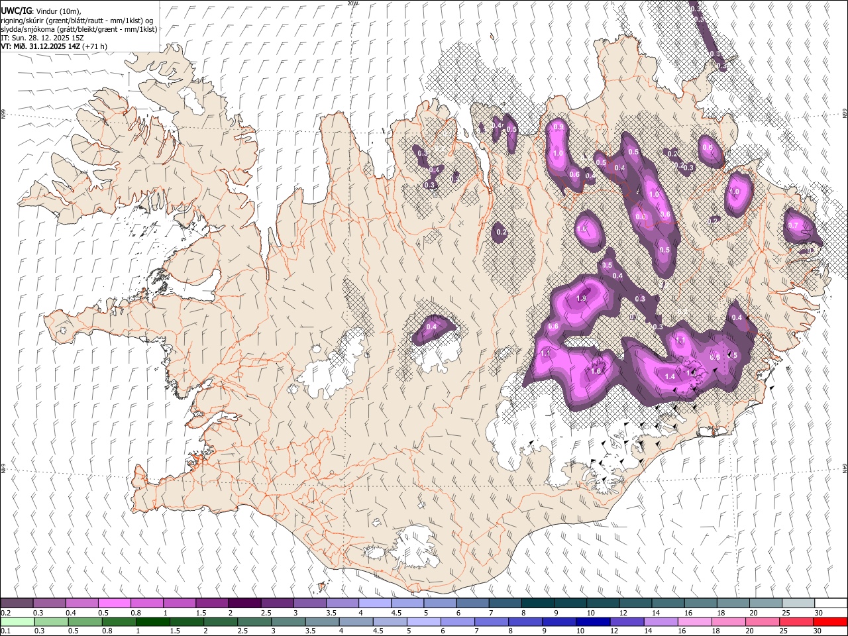Select bright red lower swatch starting at 30
Viewport: 848px width, 636px height.
click(x=829, y=622)
